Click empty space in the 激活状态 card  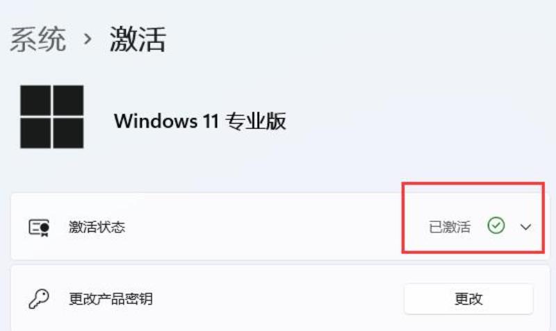click(x=266, y=227)
